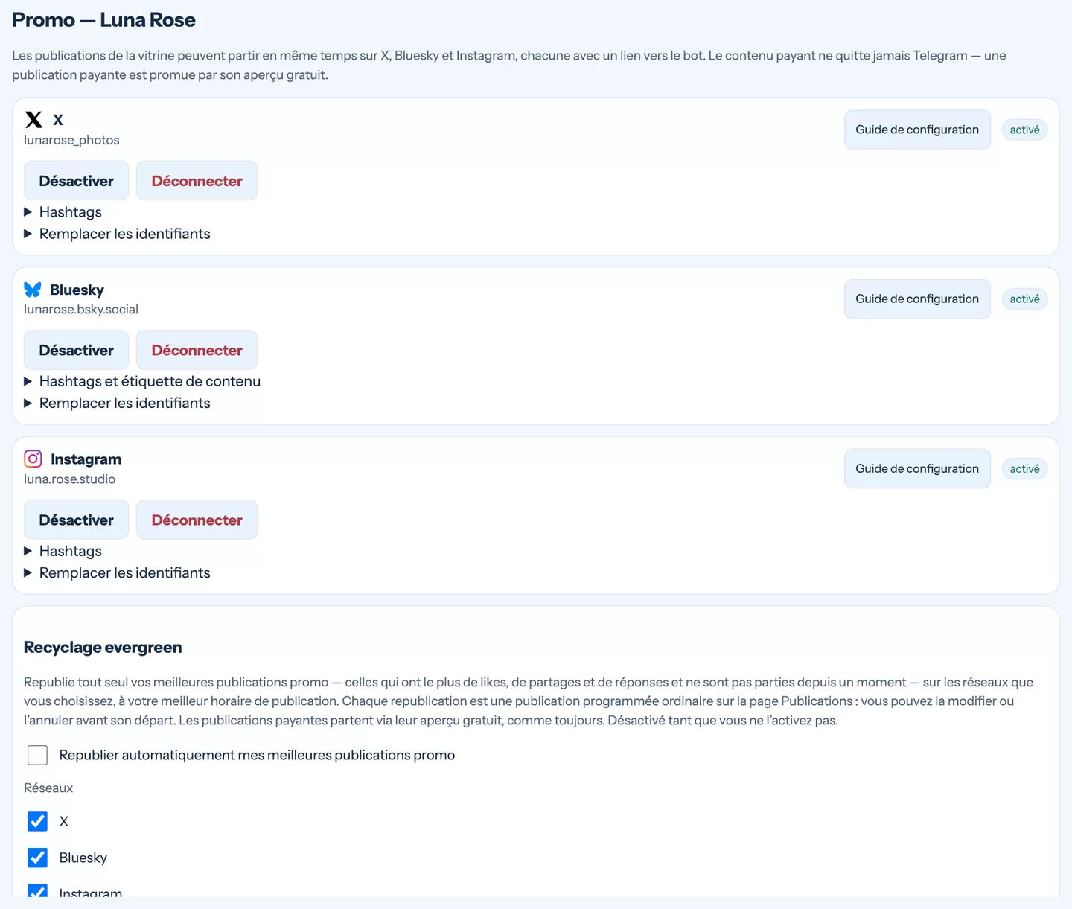Viewport: 1072px width, 909px height.
Task: Open the Instagram Guide de configuration
Action: (x=917, y=468)
